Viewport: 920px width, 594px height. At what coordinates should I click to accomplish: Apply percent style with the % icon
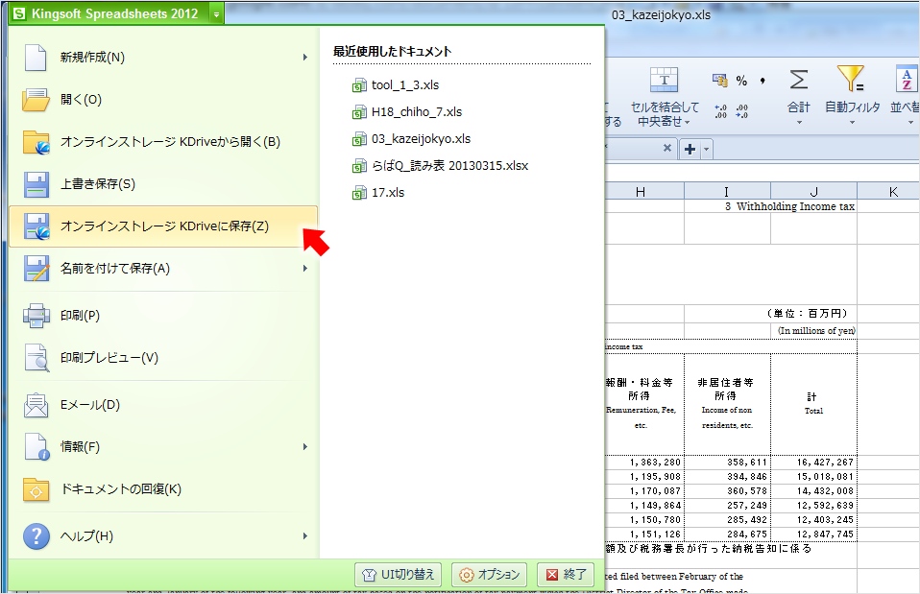741,81
